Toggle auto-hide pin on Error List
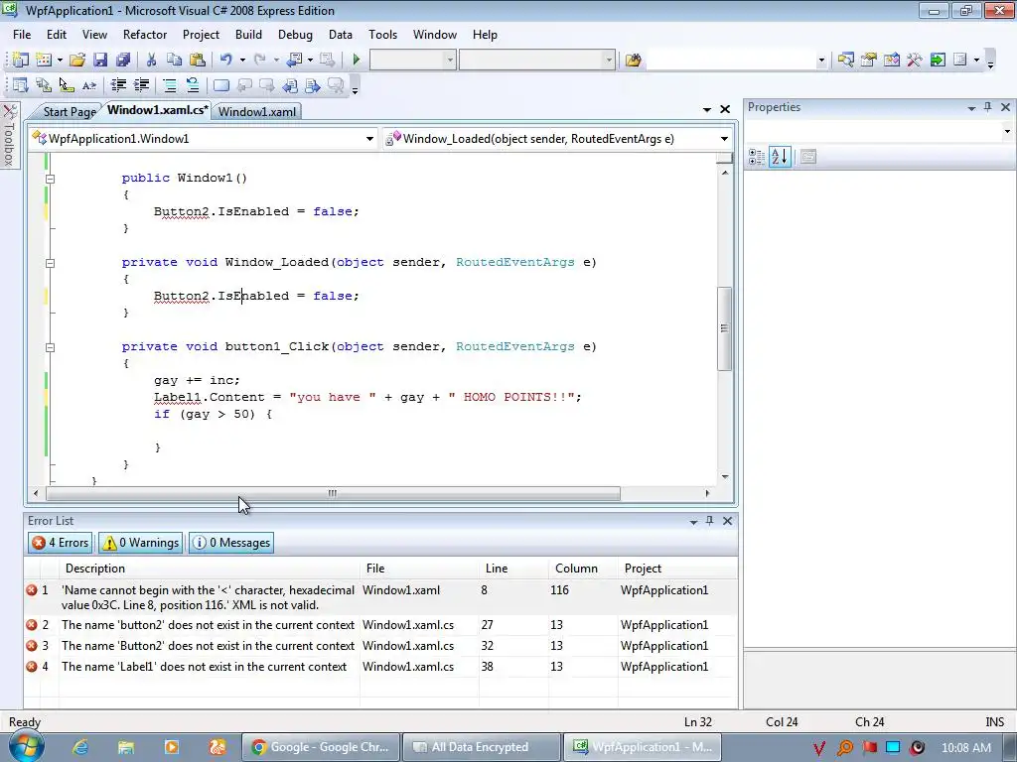 coord(709,520)
